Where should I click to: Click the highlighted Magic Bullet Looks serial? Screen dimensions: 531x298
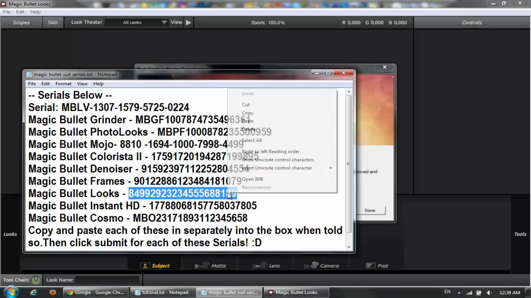click(x=182, y=193)
